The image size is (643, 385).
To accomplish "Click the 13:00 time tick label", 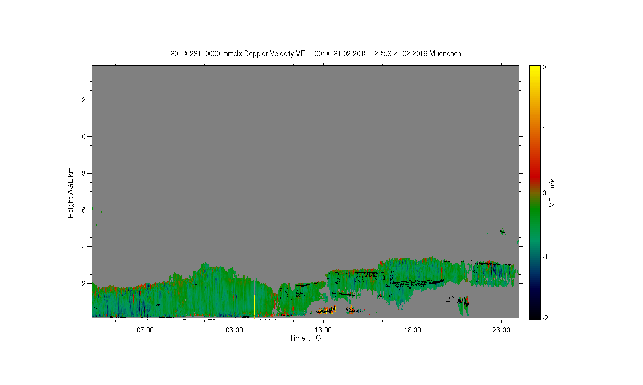I will (323, 330).
